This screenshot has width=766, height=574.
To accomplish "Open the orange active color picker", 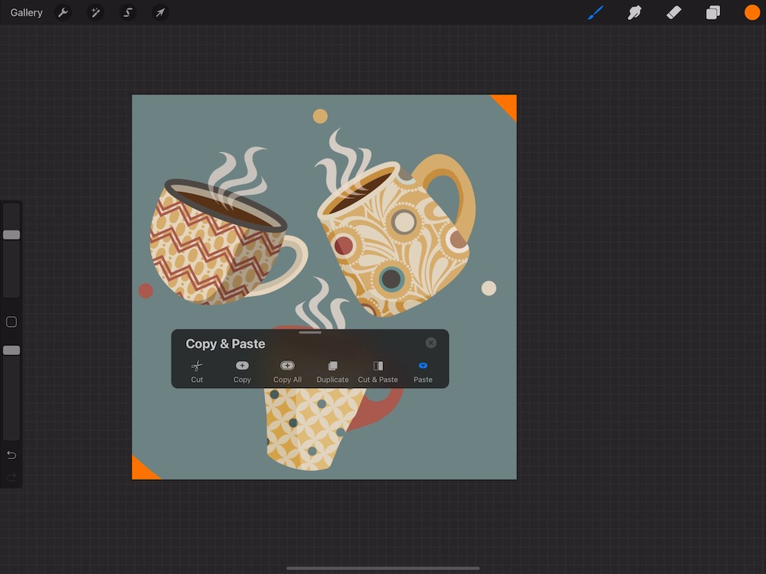I will pos(752,13).
